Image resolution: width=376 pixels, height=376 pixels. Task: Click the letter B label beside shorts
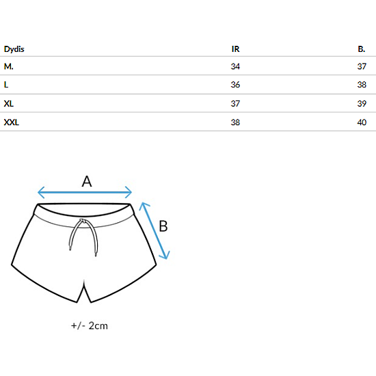coord(163,226)
